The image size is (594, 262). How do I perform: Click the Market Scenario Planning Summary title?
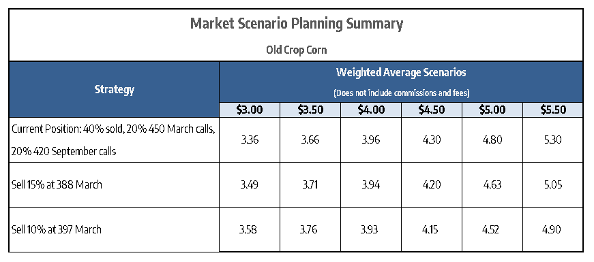tap(296, 24)
